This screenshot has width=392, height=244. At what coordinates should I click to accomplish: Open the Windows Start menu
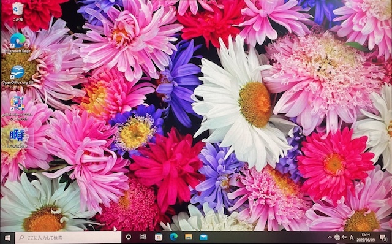click(x=7, y=237)
